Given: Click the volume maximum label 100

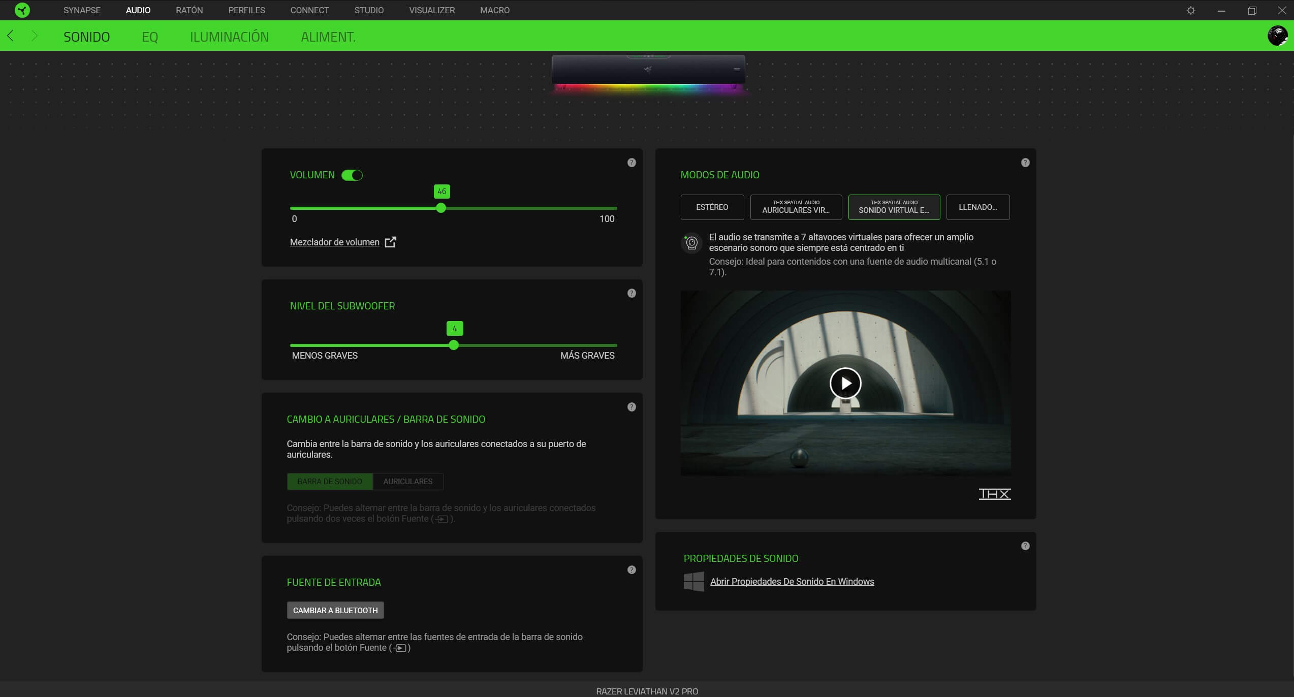Looking at the screenshot, I should point(607,219).
